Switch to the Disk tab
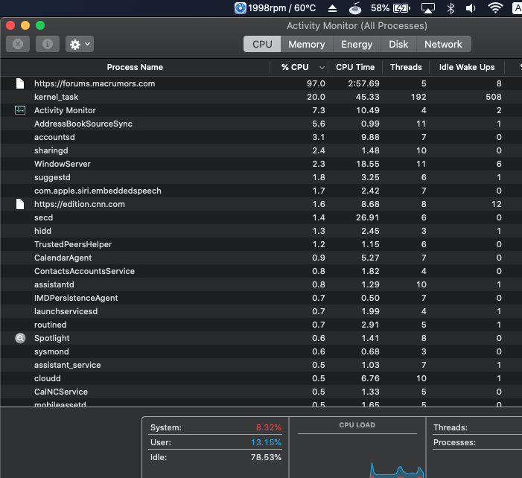522x478 pixels. point(398,44)
